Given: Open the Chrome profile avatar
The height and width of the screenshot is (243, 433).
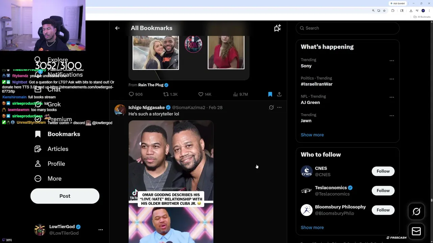Looking at the screenshot, I should coord(423,11).
